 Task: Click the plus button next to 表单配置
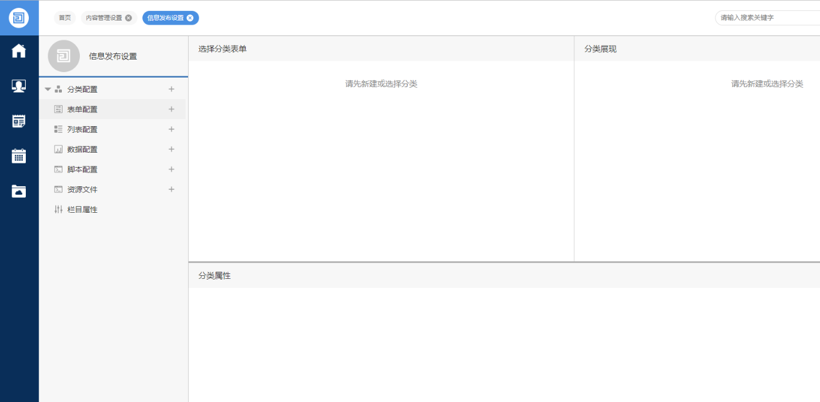click(171, 109)
